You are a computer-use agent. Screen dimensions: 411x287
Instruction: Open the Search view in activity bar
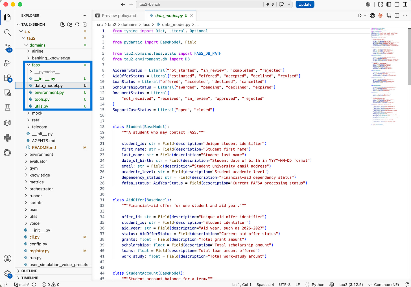coord(8,33)
